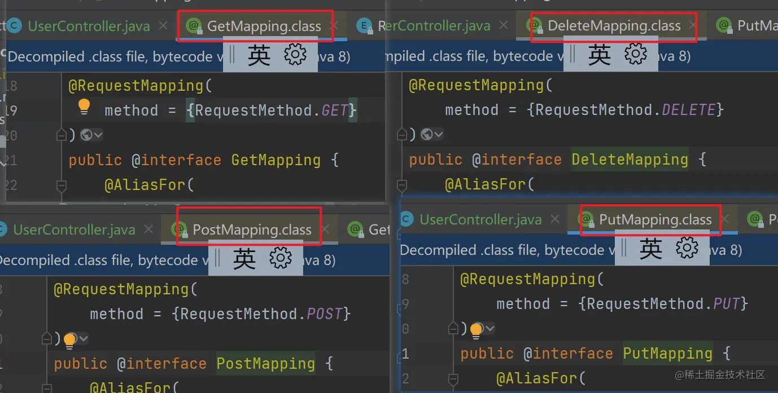Toggle the 英 language indicator above DeleteMapping editor

(600, 55)
